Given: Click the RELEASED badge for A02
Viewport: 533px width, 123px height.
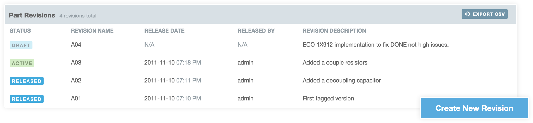Looking at the screenshot, I should click(27, 81).
